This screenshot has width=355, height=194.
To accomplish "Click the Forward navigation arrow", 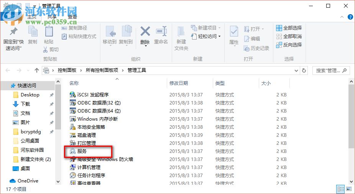I will (x=19, y=70).
